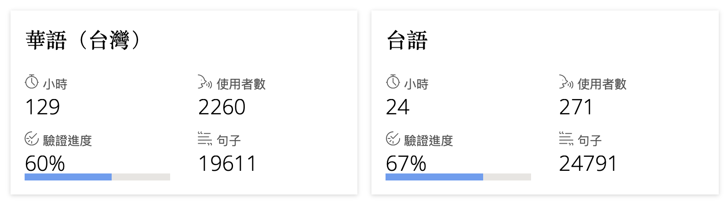Click the 67% validation progress bar

click(x=458, y=177)
